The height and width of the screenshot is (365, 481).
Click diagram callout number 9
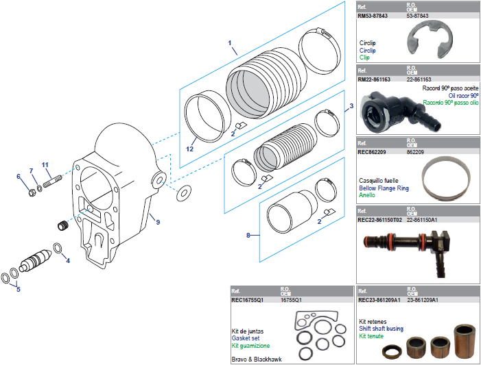pos(158,222)
